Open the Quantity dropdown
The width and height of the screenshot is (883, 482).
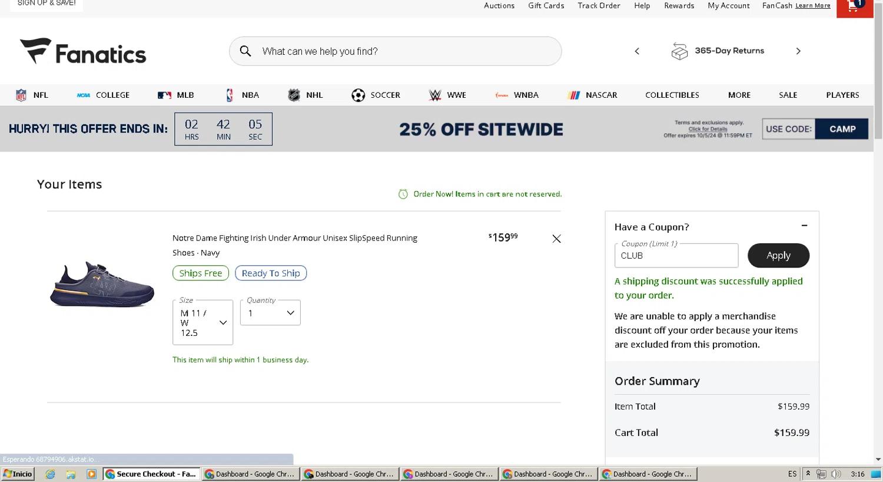tap(270, 313)
